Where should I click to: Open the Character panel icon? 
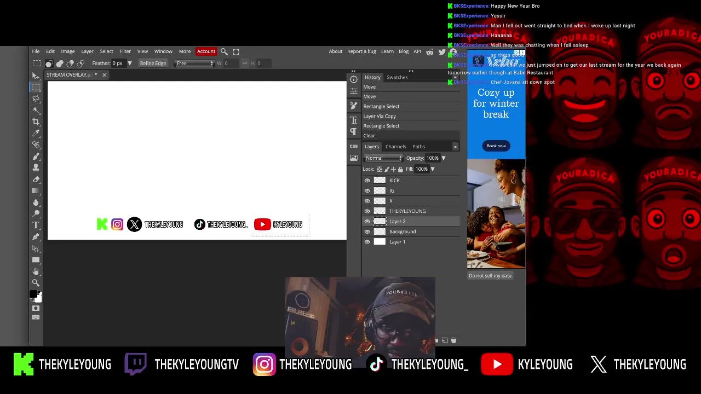tap(354, 120)
